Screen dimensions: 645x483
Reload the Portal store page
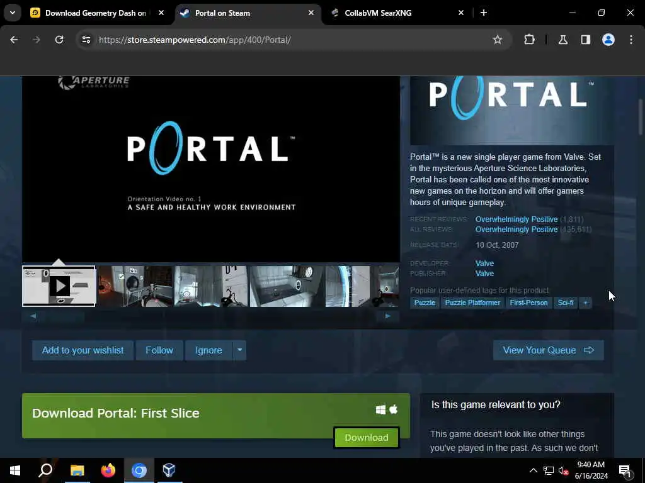click(x=59, y=40)
